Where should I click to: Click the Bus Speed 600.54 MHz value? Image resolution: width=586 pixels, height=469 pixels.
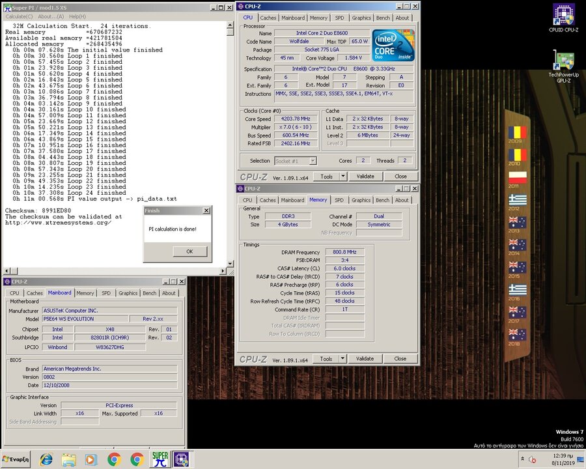coord(295,135)
